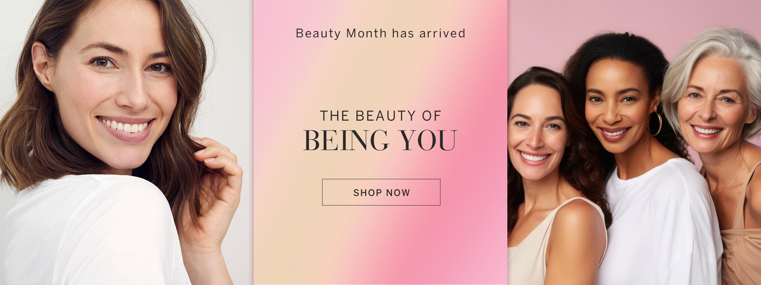Click the gold hoop earring
Screen dimensions: 761x285
click(654, 123)
